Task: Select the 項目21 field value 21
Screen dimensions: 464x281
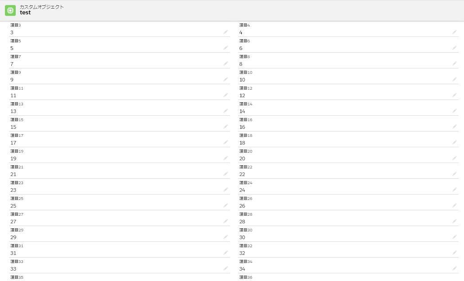Action: pyautogui.click(x=14, y=174)
